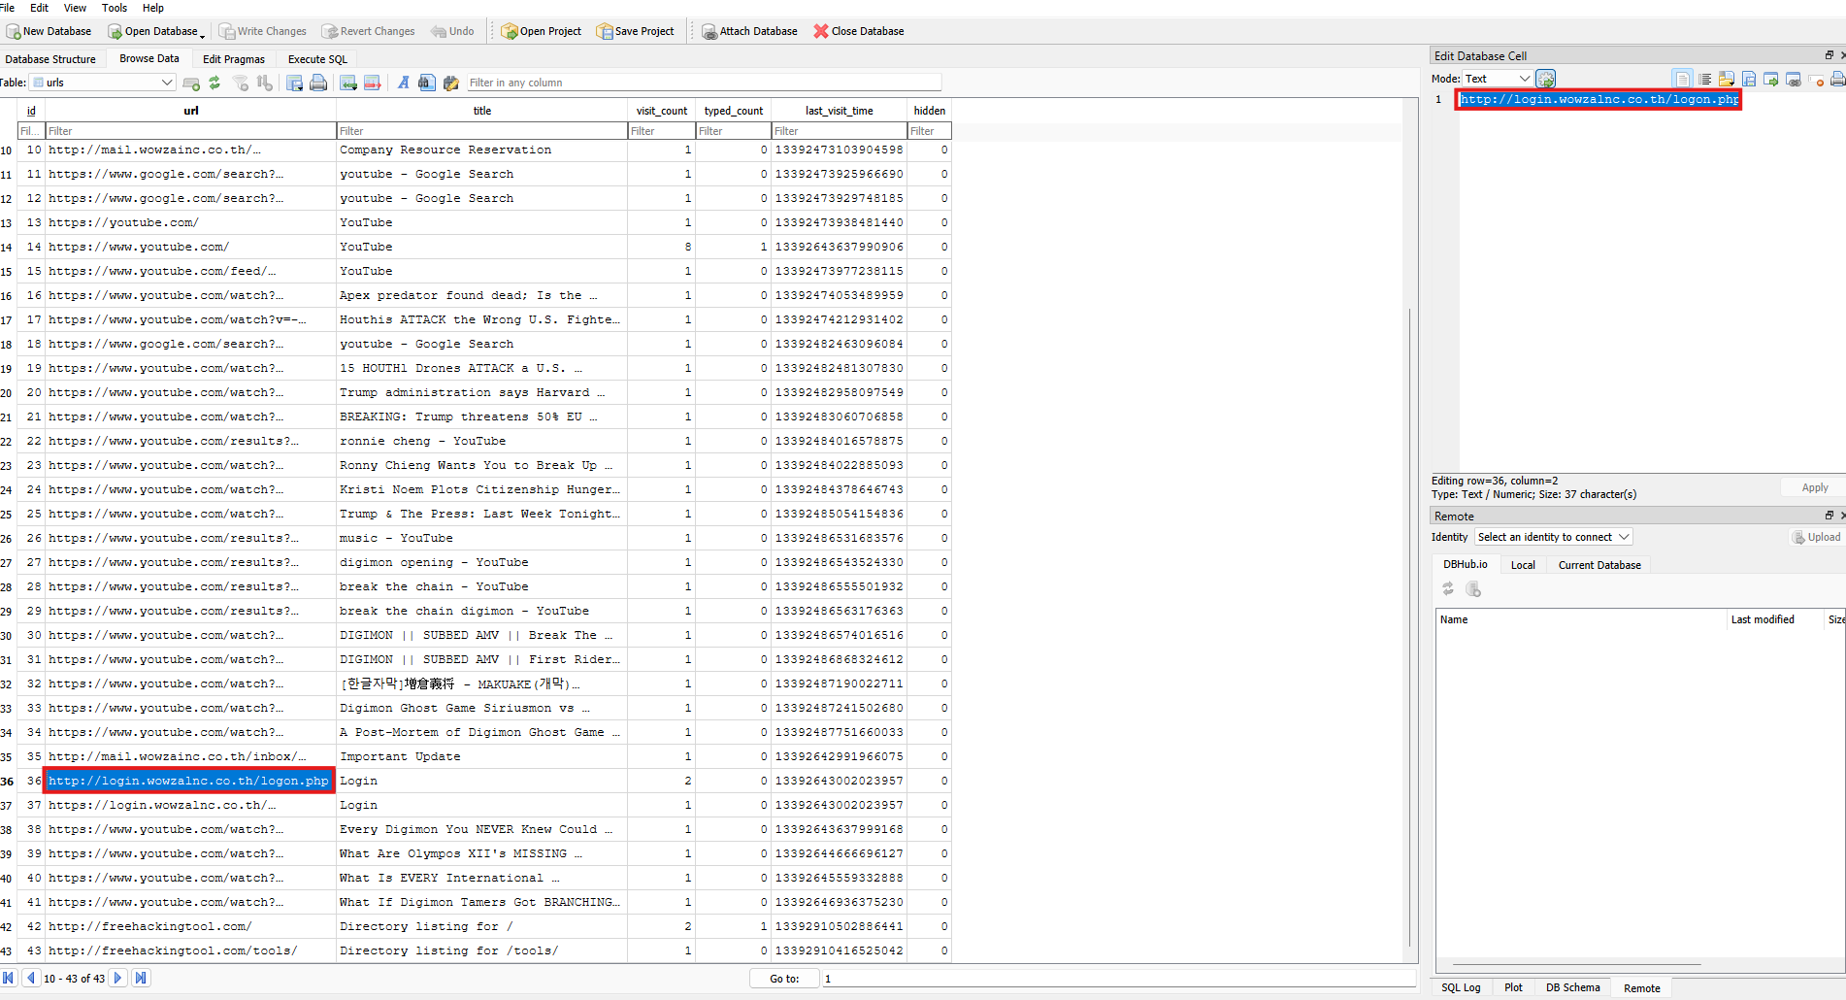Image resolution: width=1846 pixels, height=1000 pixels.
Task: Select the Current Database tab
Action: point(1599,565)
